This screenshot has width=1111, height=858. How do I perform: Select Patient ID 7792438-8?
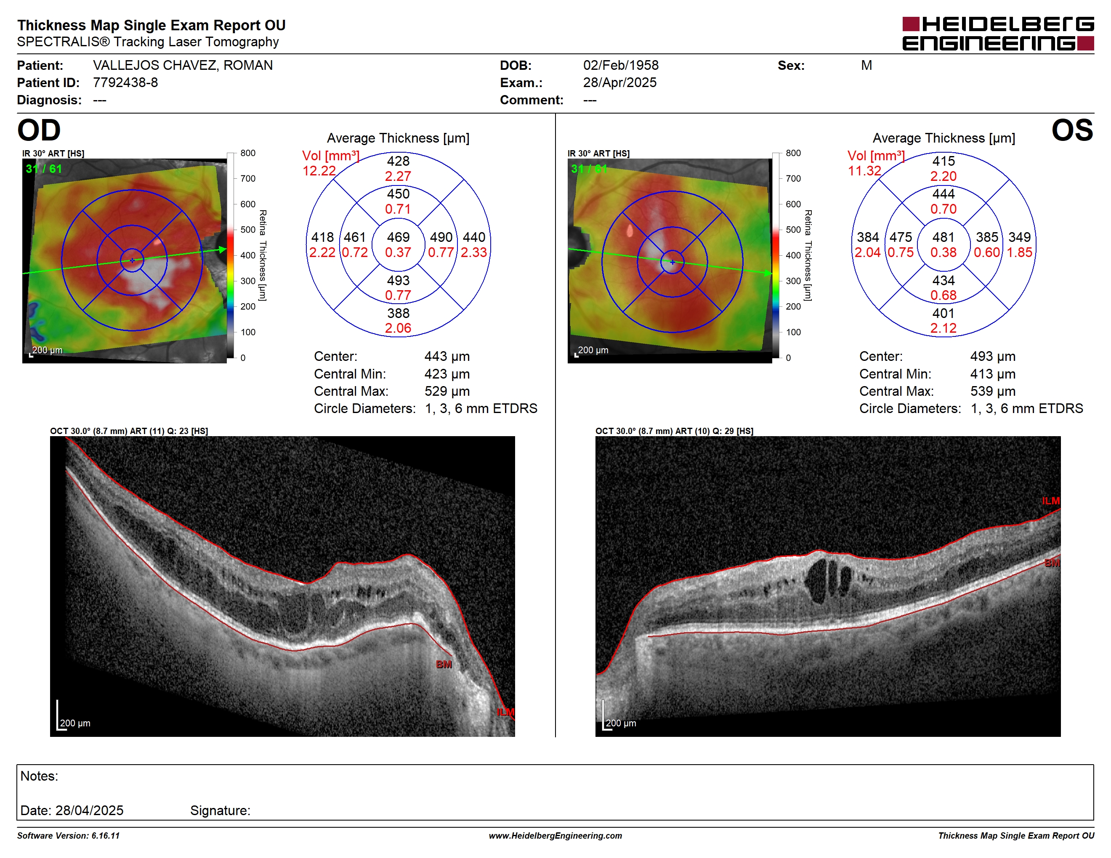[125, 83]
